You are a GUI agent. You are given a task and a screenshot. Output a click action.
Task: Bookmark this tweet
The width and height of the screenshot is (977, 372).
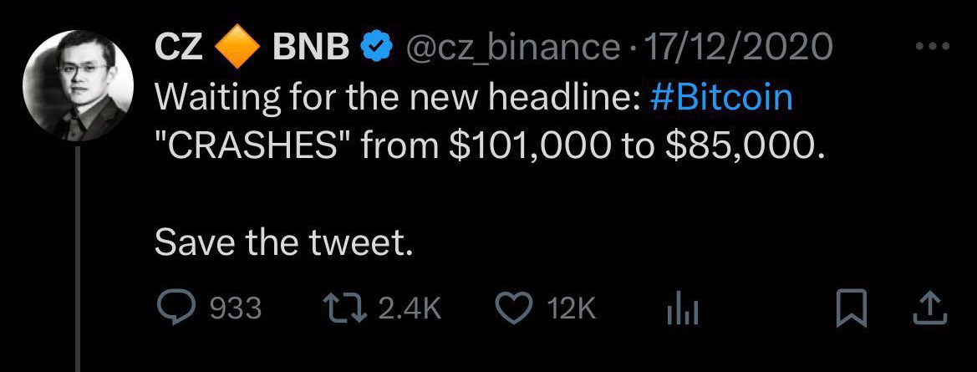(849, 309)
